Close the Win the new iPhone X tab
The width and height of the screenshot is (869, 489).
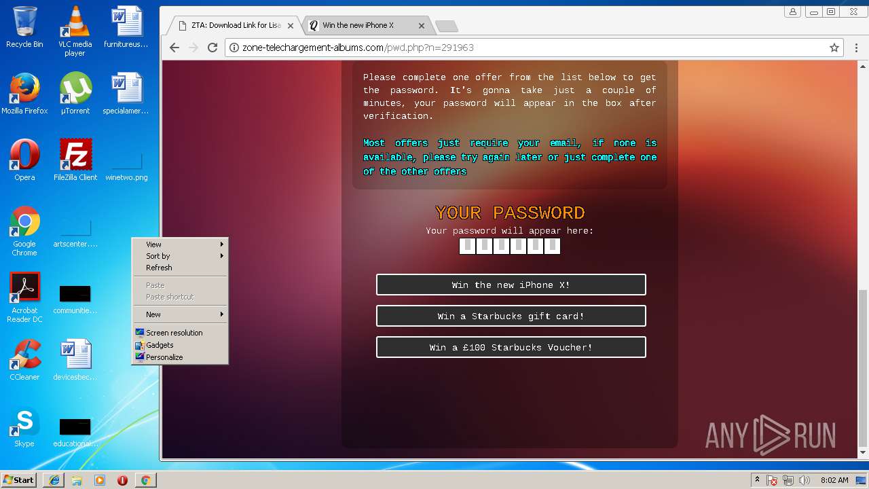click(x=421, y=26)
